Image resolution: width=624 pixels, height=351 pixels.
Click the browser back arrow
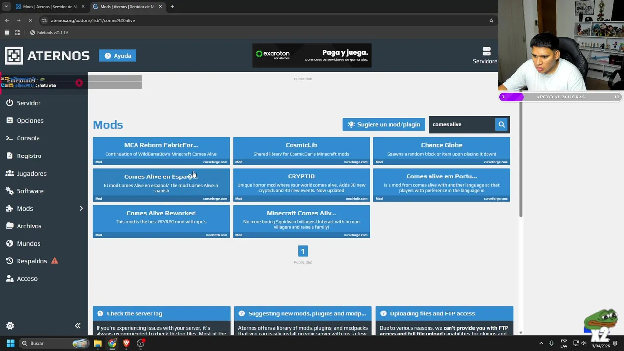(x=7, y=20)
